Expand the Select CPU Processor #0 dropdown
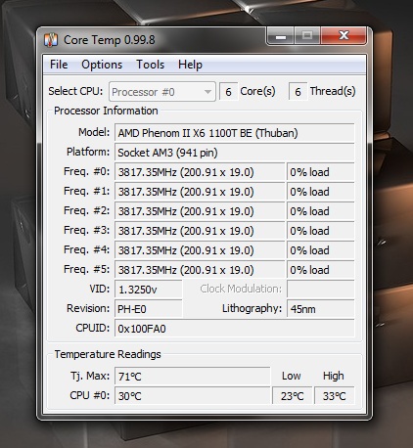Screen dimensions: 413x448 [162, 92]
